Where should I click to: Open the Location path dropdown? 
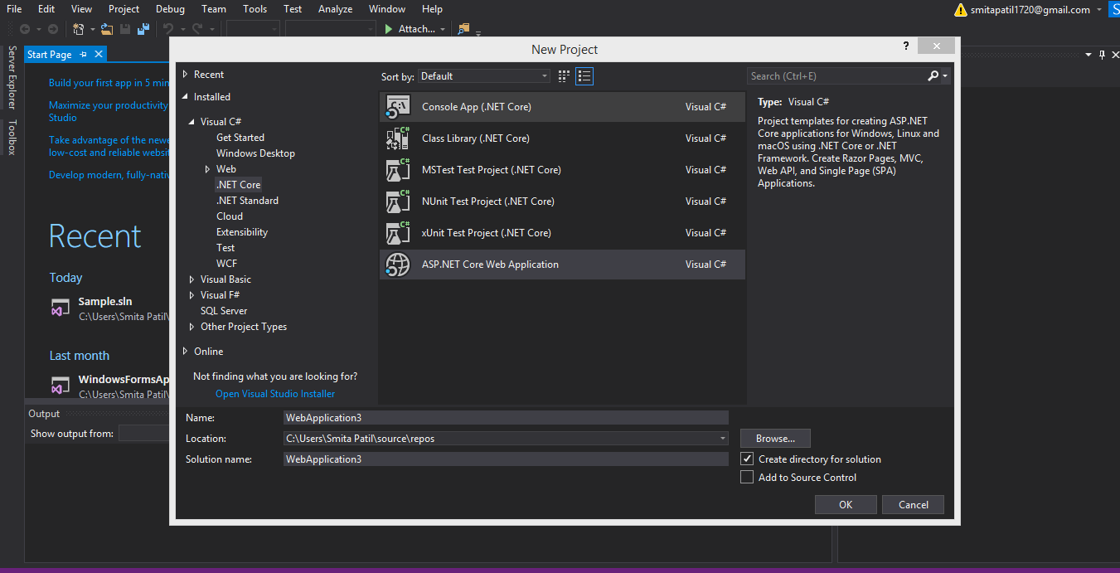tap(722, 438)
